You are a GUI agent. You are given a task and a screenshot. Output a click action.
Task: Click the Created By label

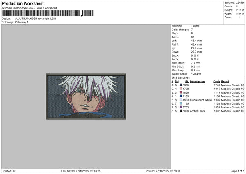coord(9,171)
